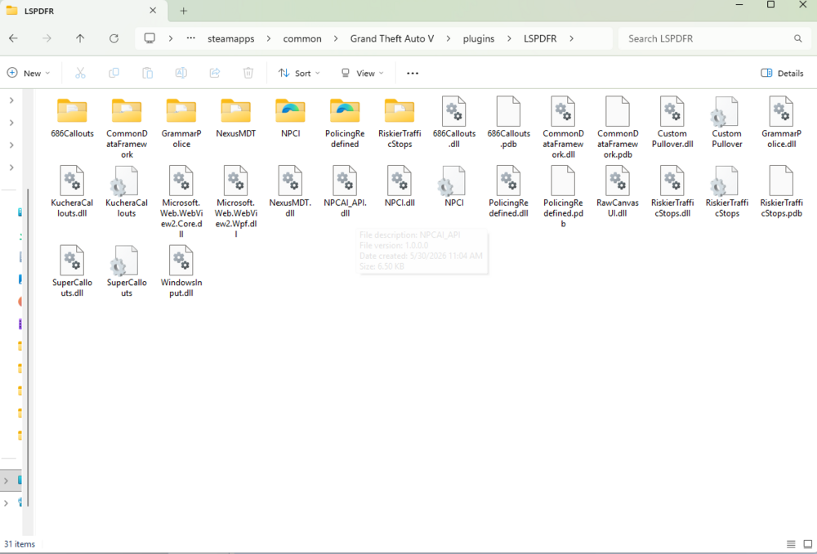Select the KucheraCallouts.dll file

coord(73,192)
